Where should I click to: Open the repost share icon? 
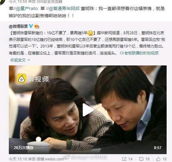(x=124, y=159)
